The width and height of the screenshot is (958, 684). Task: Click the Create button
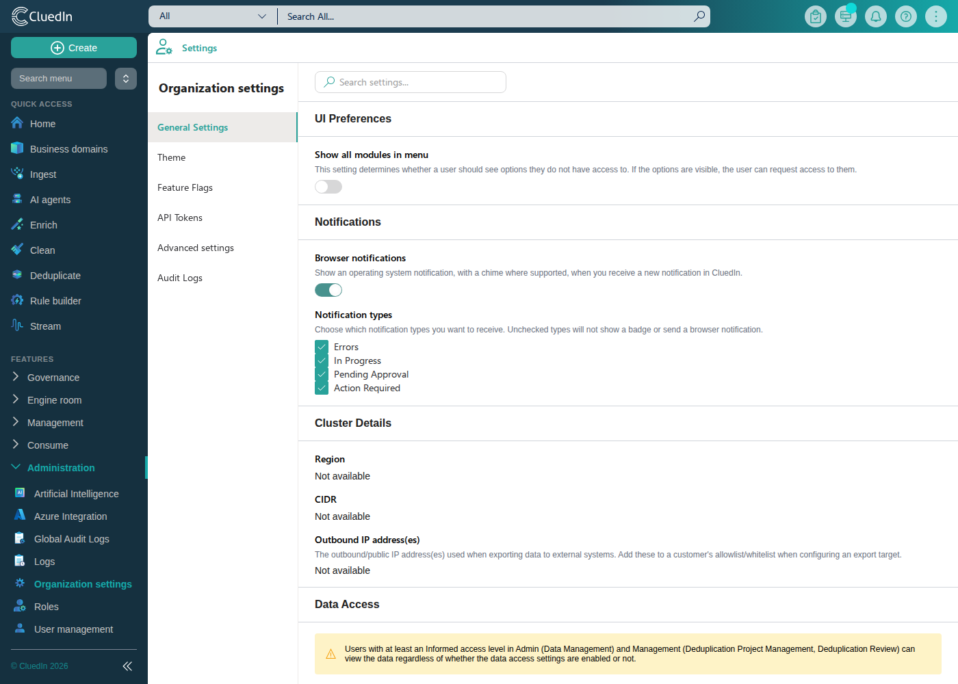click(x=74, y=48)
